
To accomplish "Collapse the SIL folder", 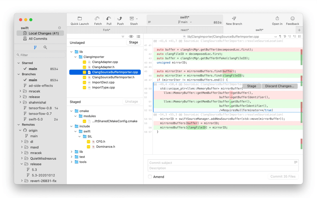I will 80,136.
